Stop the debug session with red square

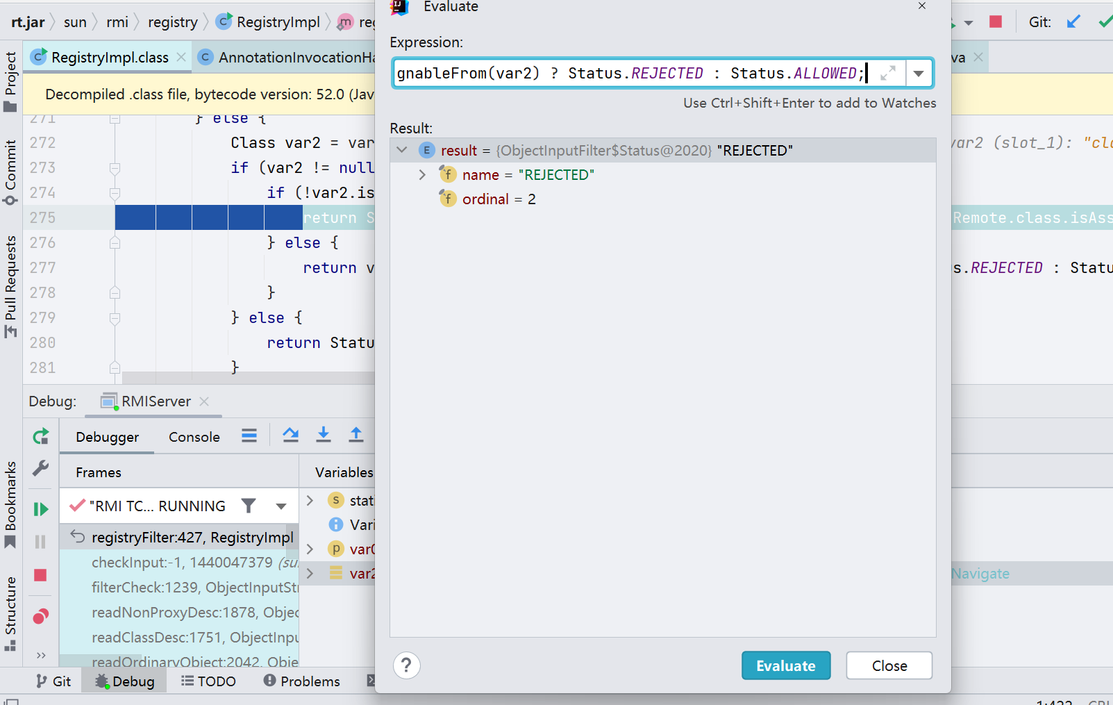click(41, 575)
